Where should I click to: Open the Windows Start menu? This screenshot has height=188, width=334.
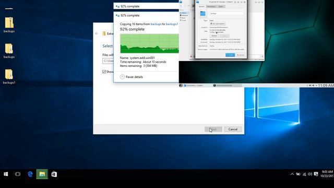tap(6, 174)
